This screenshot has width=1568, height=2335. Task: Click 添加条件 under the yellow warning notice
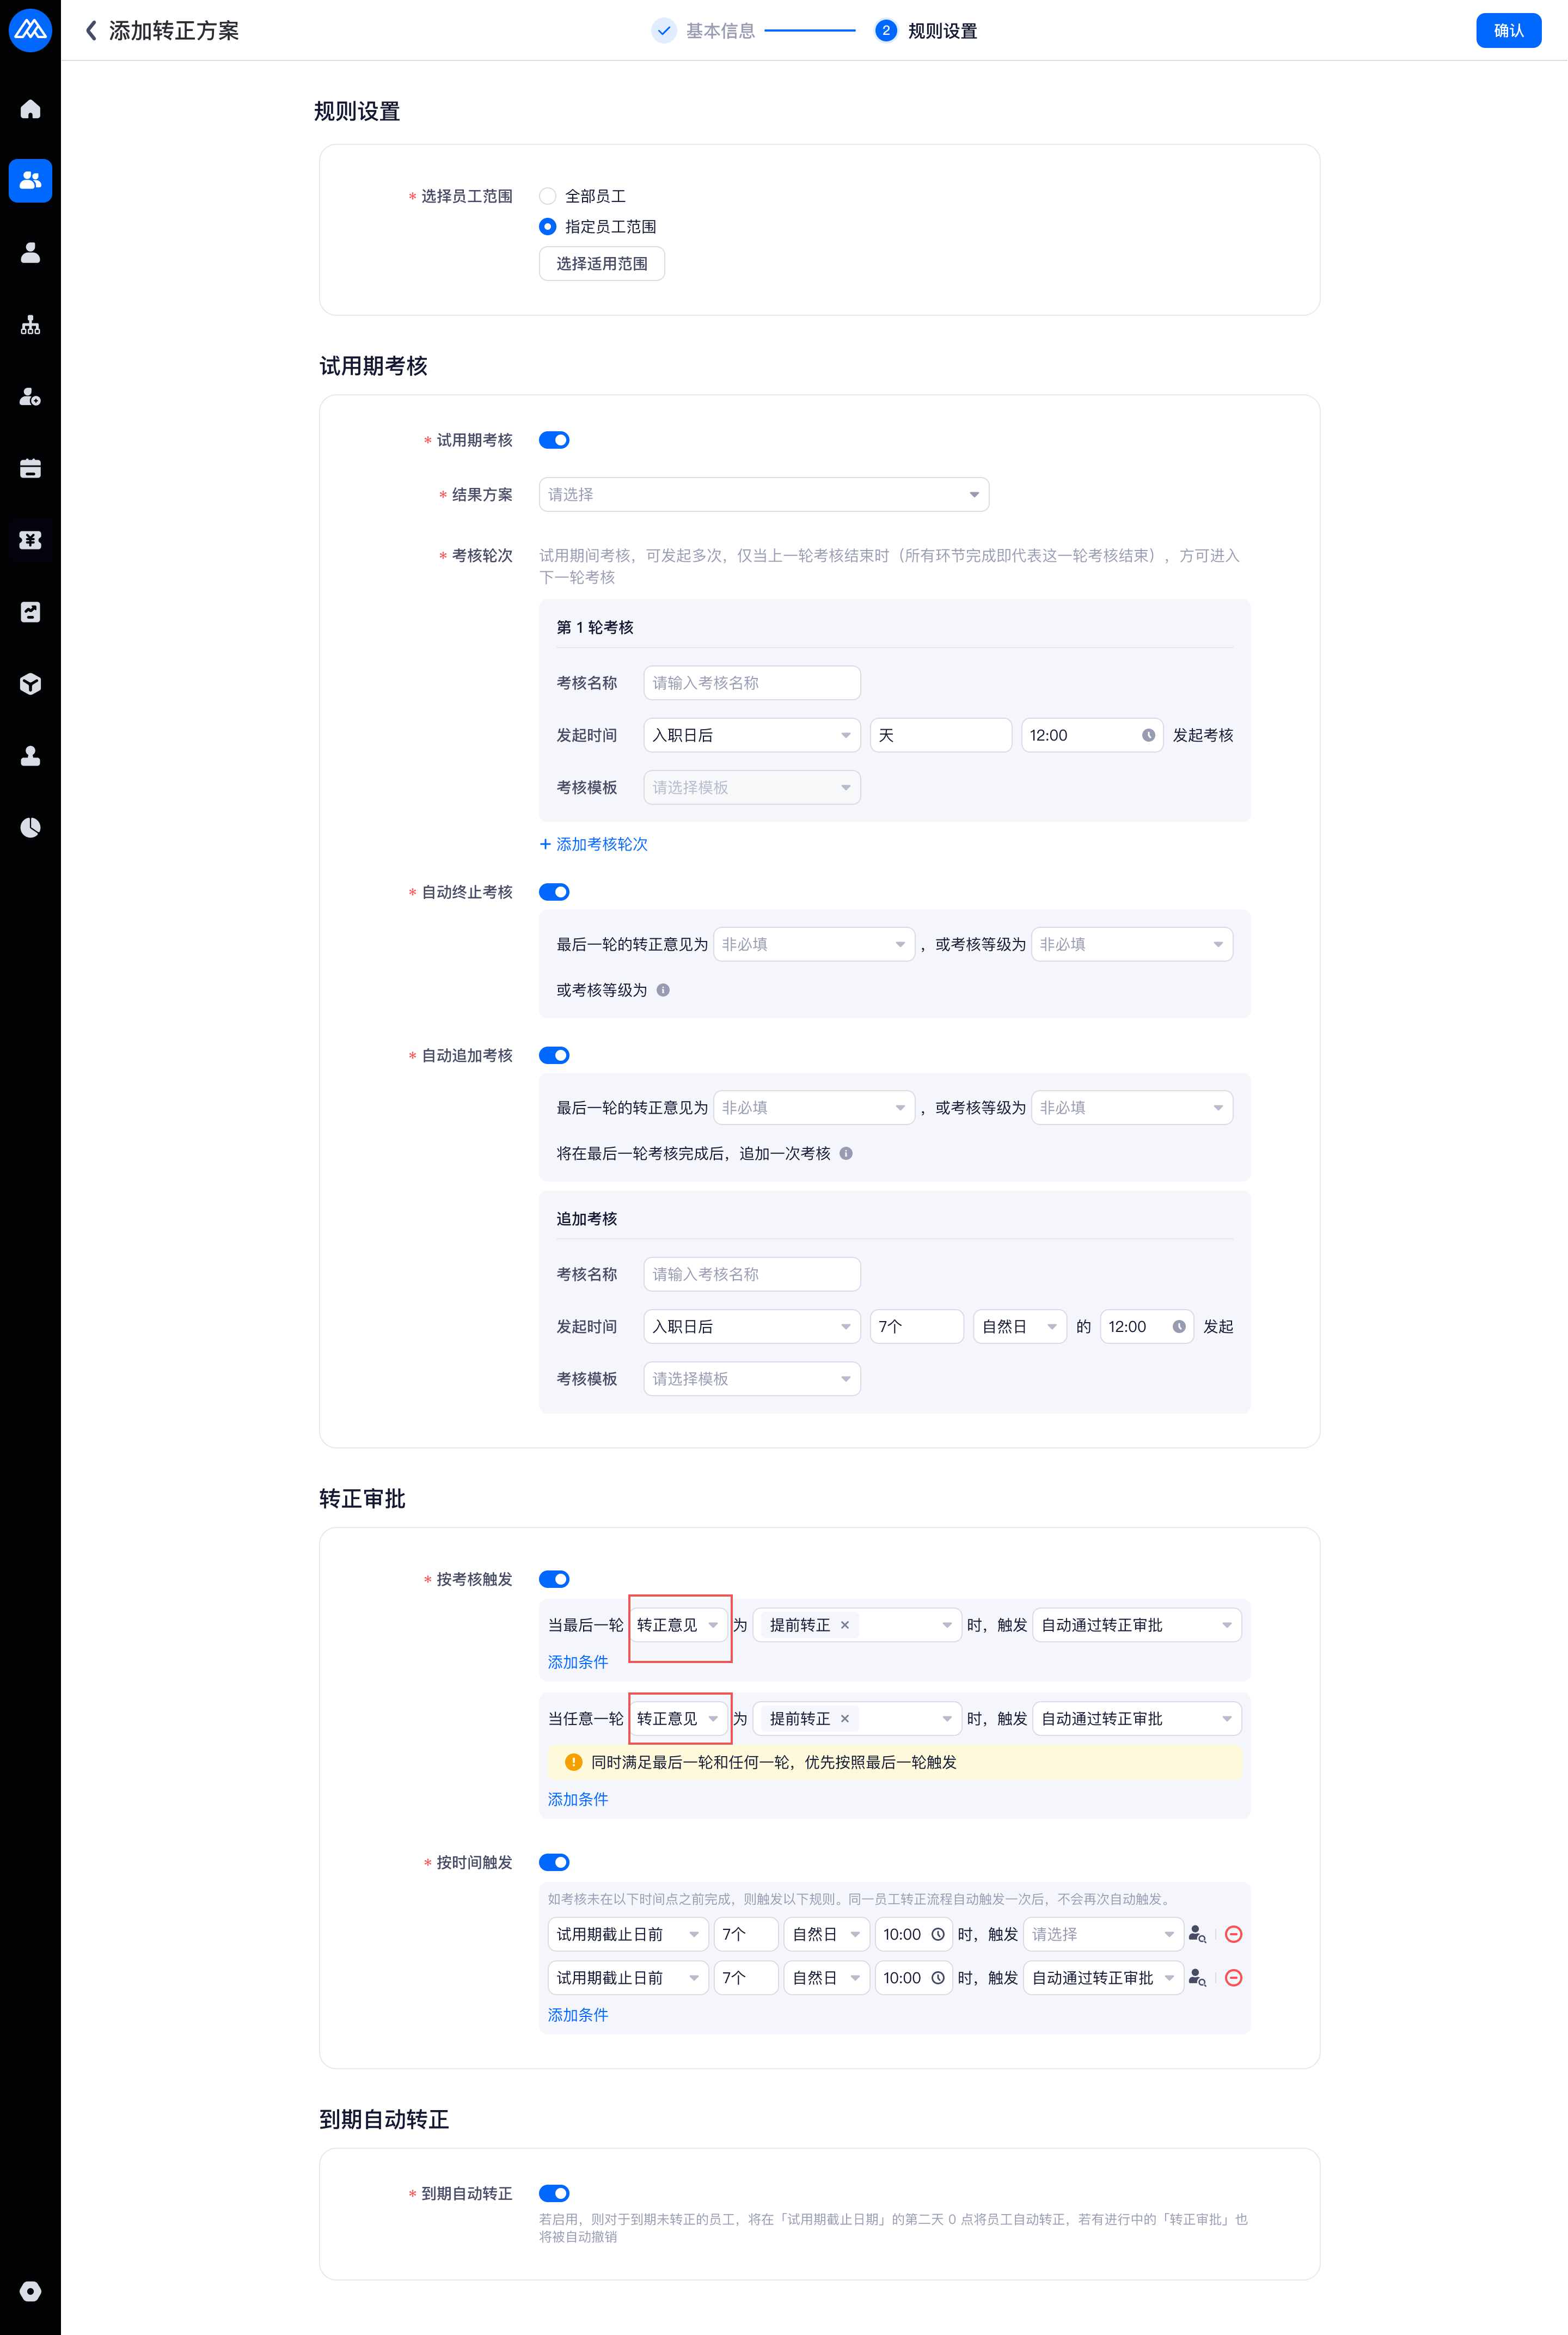578,1799
